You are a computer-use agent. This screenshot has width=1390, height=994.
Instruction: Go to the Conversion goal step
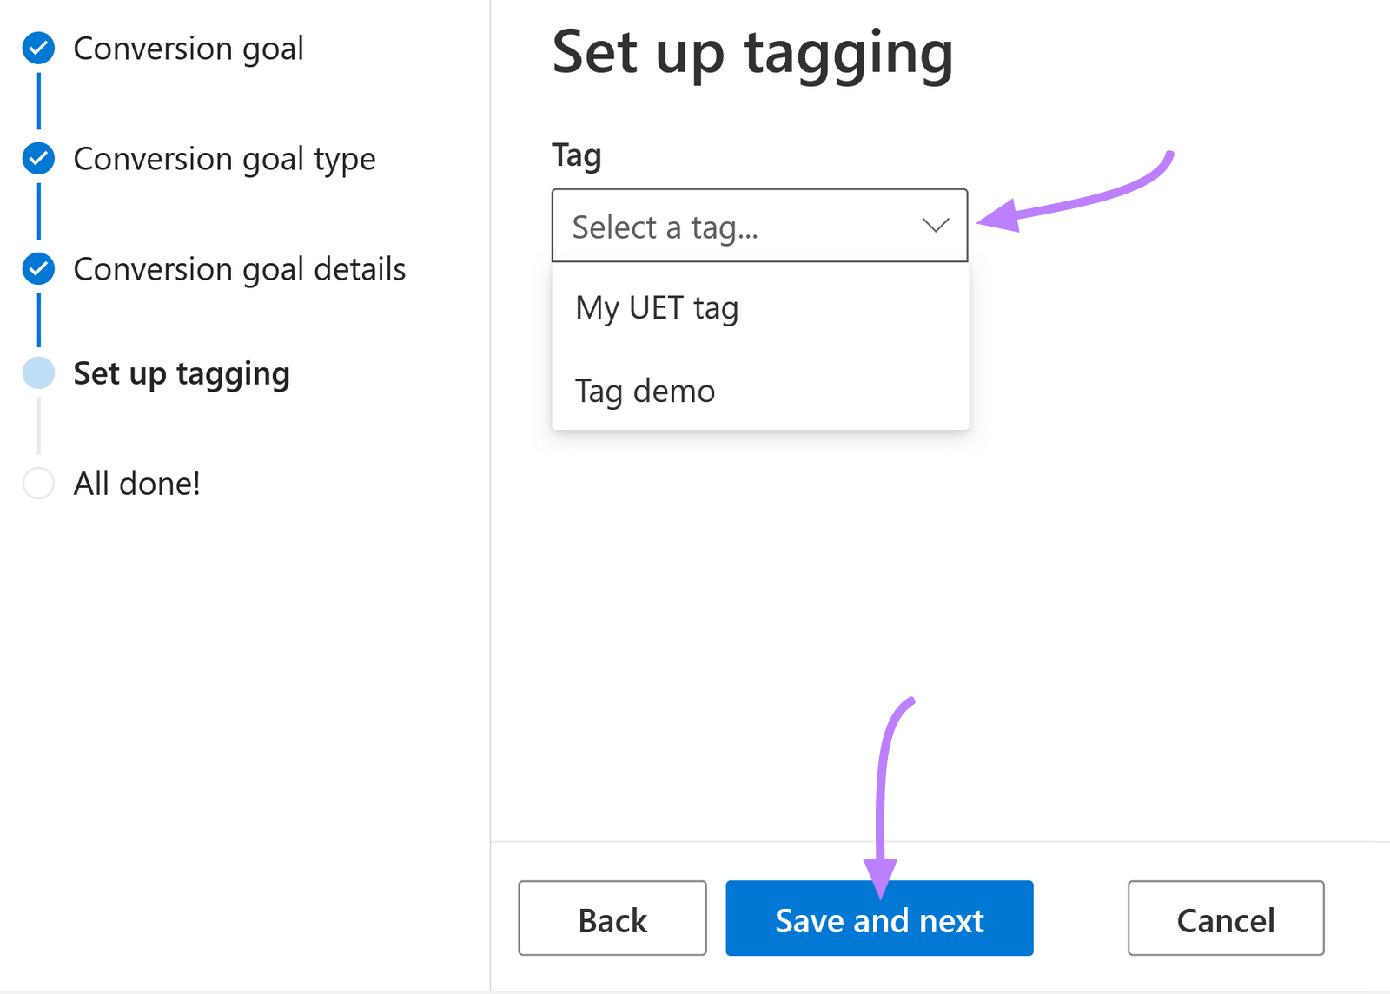[x=189, y=49]
